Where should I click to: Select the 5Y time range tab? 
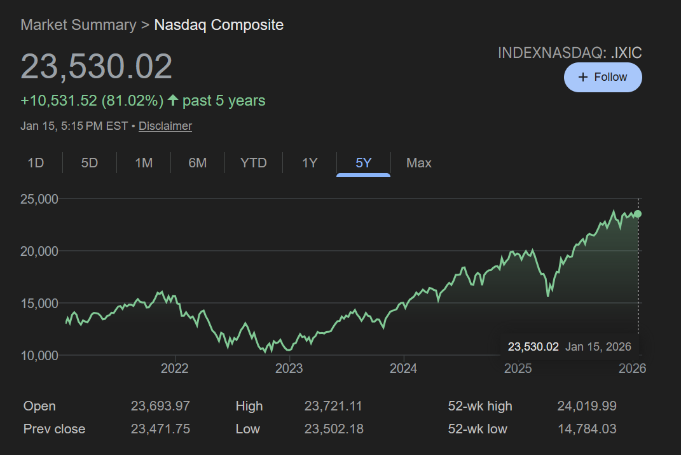pos(363,163)
